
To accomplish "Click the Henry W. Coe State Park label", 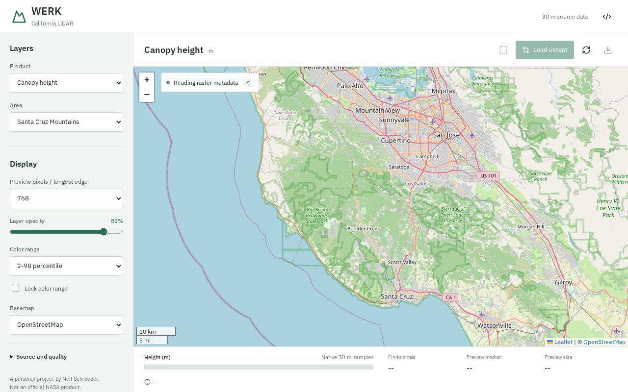I will click(608, 208).
